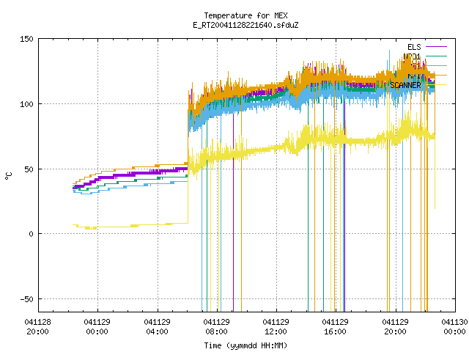The height and width of the screenshot is (352, 469).
Task: Click the x-axis tick label 041129 08:00
Action: pos(216,327)
